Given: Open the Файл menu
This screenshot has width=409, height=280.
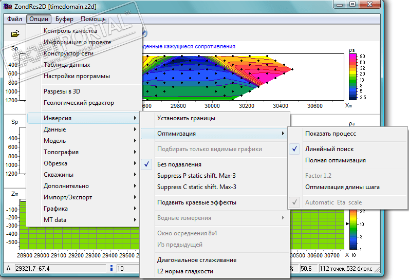Looking at the screenshot, I should (14, 19).
